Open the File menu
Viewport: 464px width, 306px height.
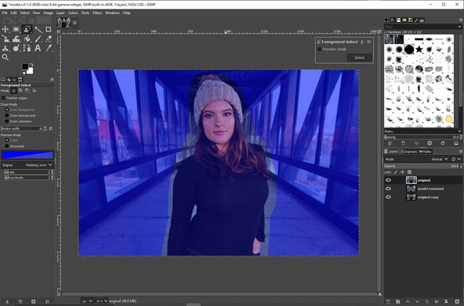(5, 13)
